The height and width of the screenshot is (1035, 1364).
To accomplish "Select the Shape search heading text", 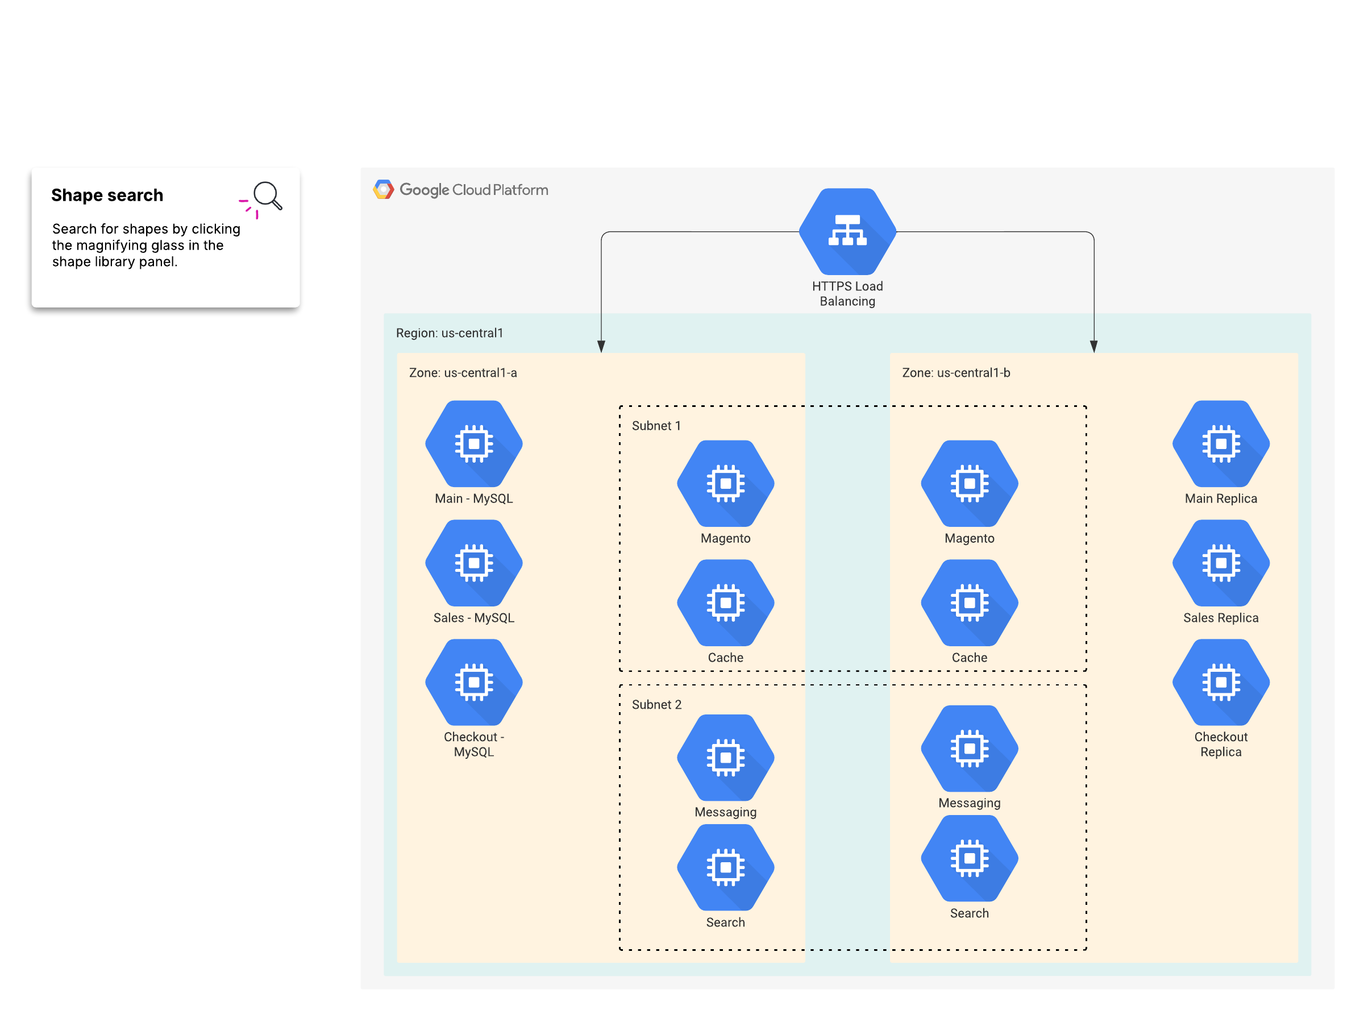I will 107,195.
